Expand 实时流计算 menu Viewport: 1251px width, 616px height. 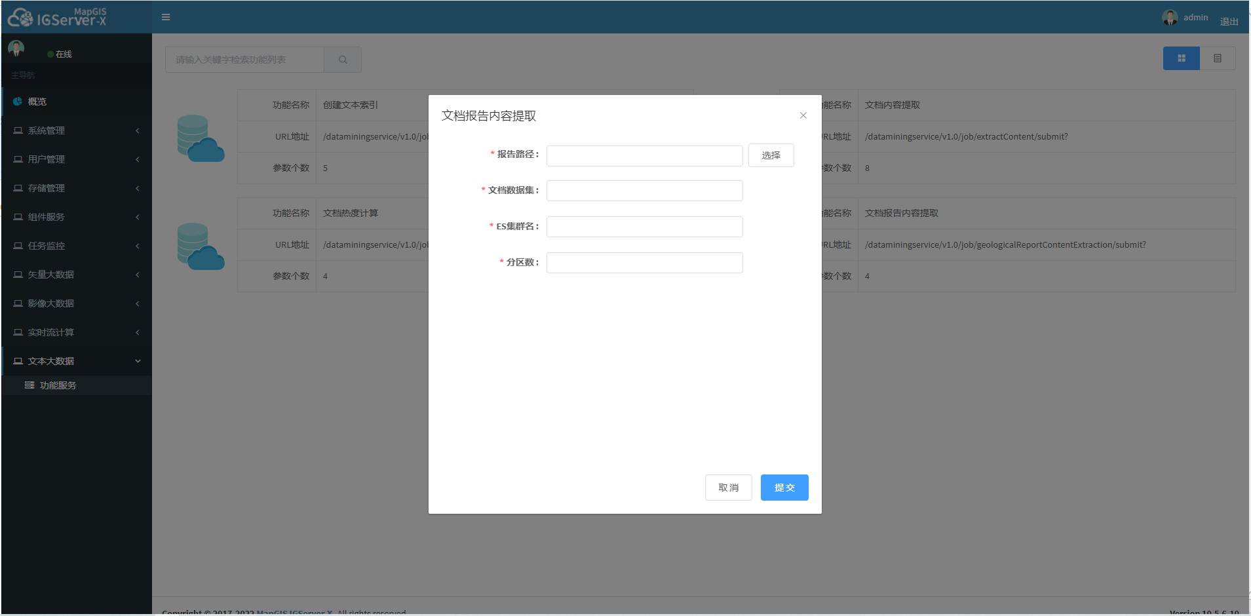coord(76,332)
